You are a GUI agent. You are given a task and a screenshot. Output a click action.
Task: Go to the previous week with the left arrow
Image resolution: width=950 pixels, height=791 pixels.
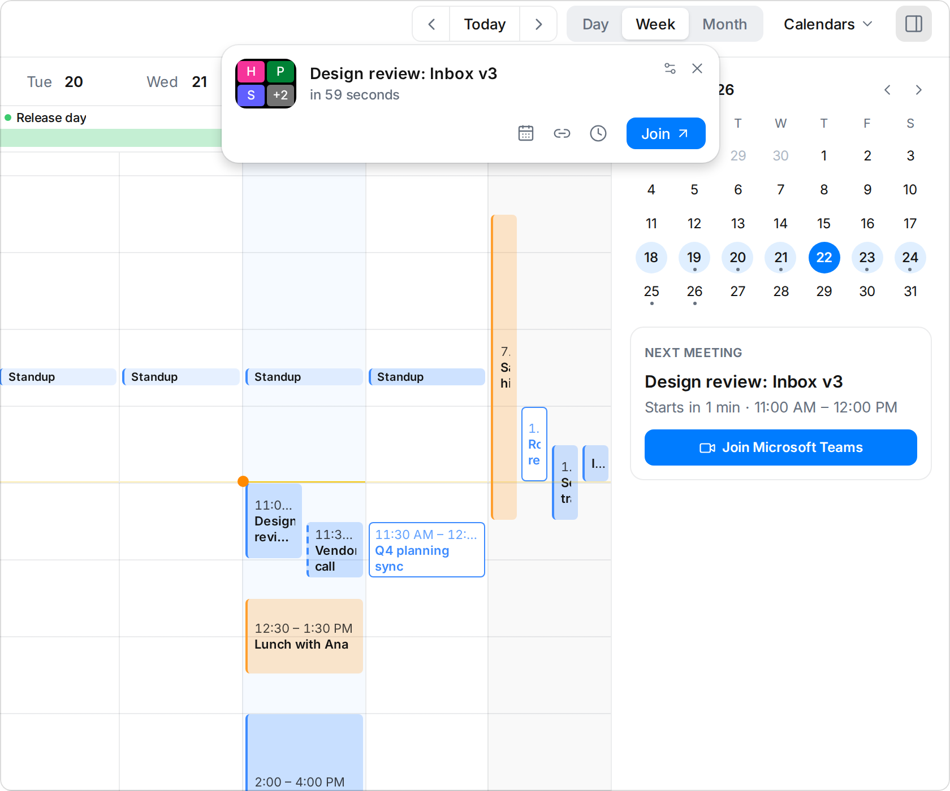[431, 24]
